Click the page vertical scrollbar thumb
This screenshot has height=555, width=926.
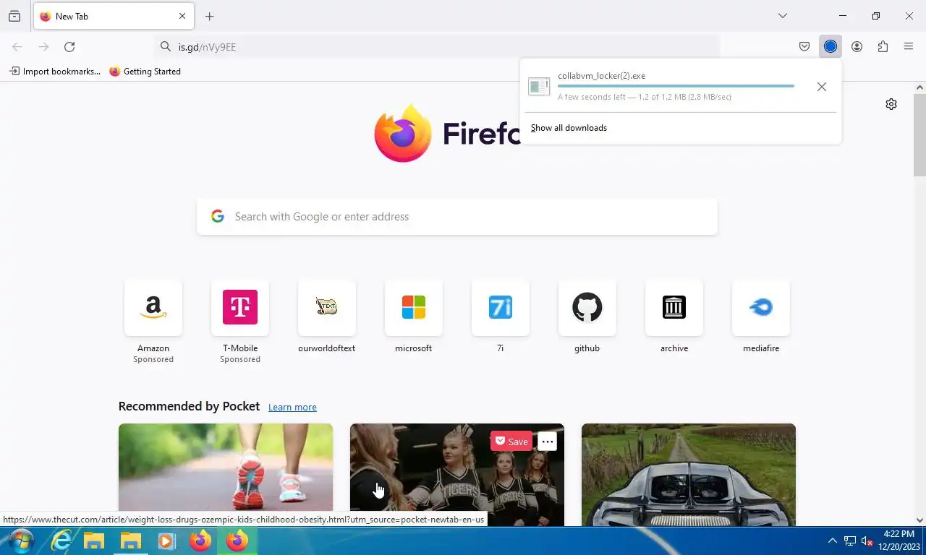[x=919, y=134]
